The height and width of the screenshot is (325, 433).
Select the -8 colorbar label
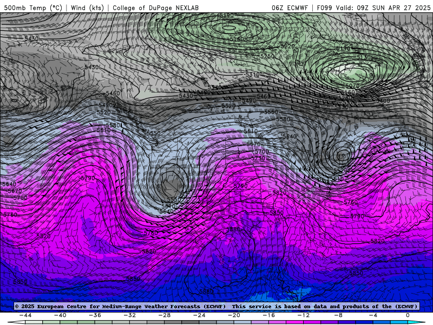coord(339,315)
